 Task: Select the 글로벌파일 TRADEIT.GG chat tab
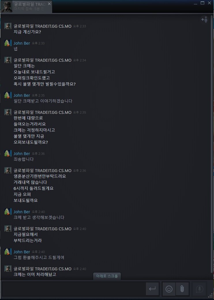(27, 7)
